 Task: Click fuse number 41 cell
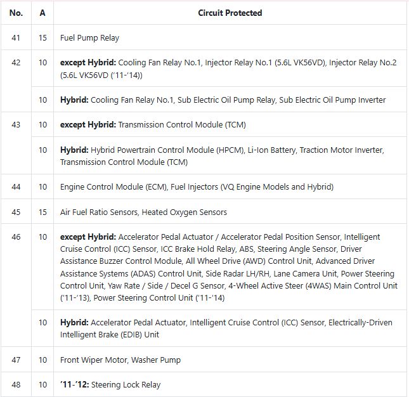16,38
